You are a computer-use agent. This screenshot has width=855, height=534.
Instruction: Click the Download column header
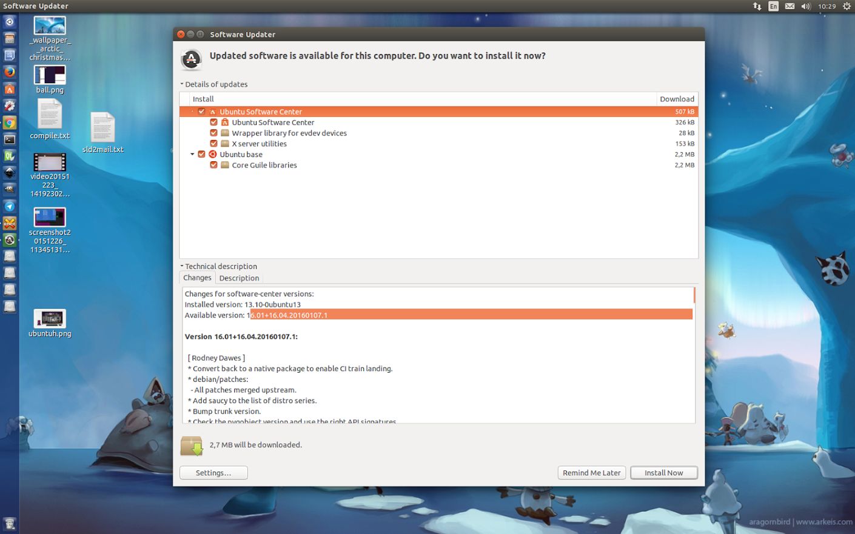pyautogui.click(x=677, y=99)
